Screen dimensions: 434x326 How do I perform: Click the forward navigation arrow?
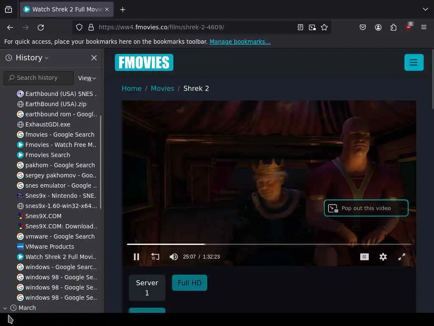click(25, 27)
